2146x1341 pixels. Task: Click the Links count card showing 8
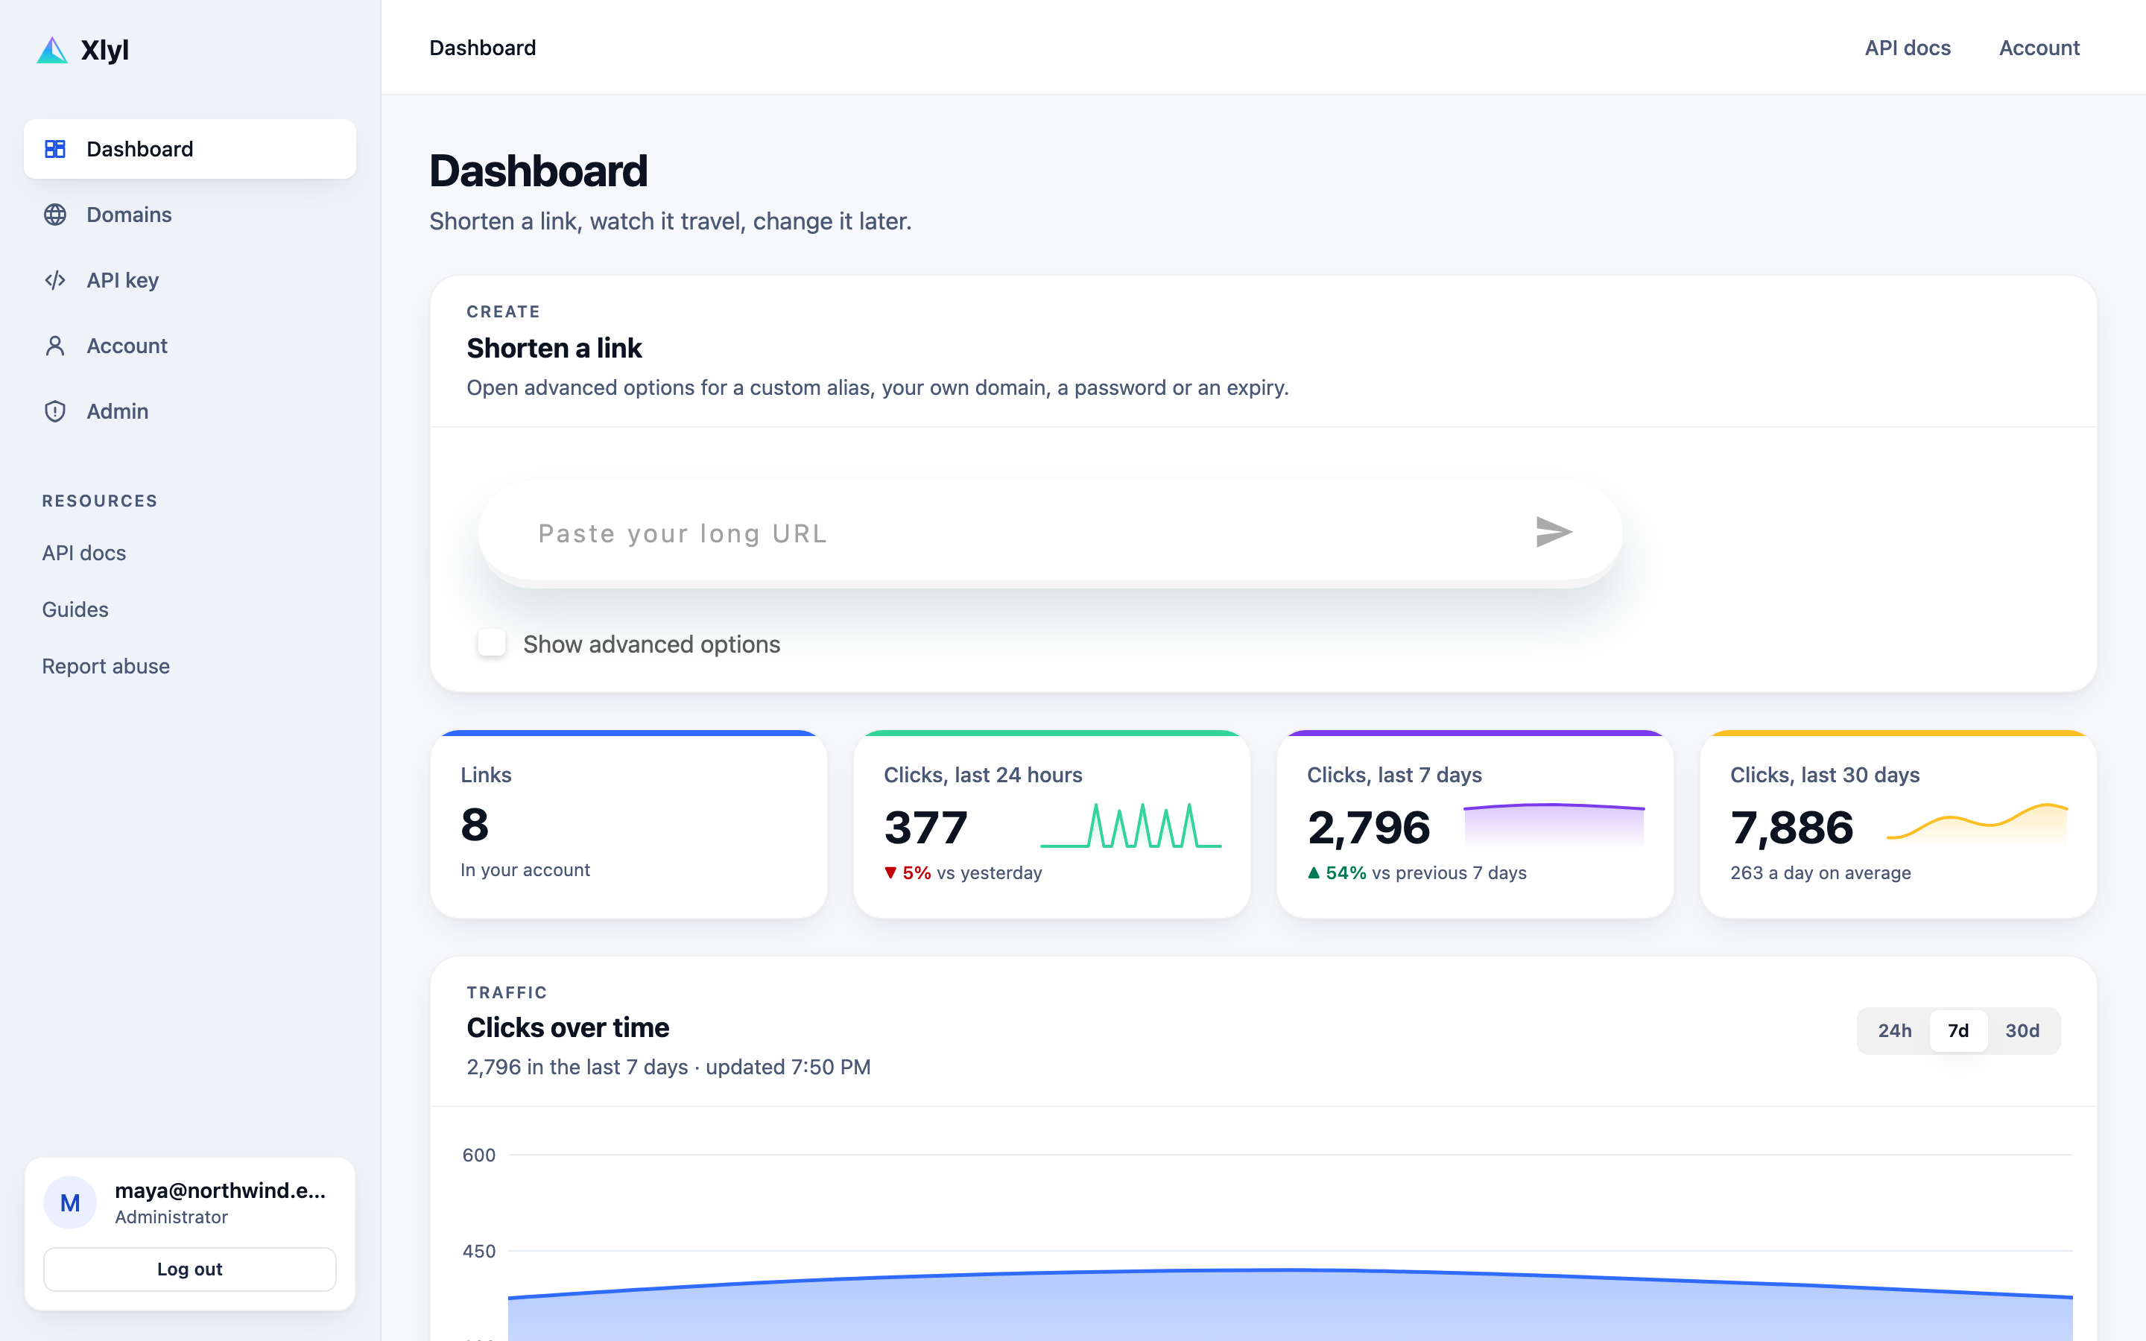click(x=629, y=825)
